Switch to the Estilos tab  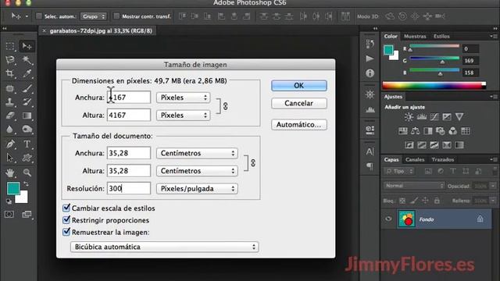[x=441, y=37]
